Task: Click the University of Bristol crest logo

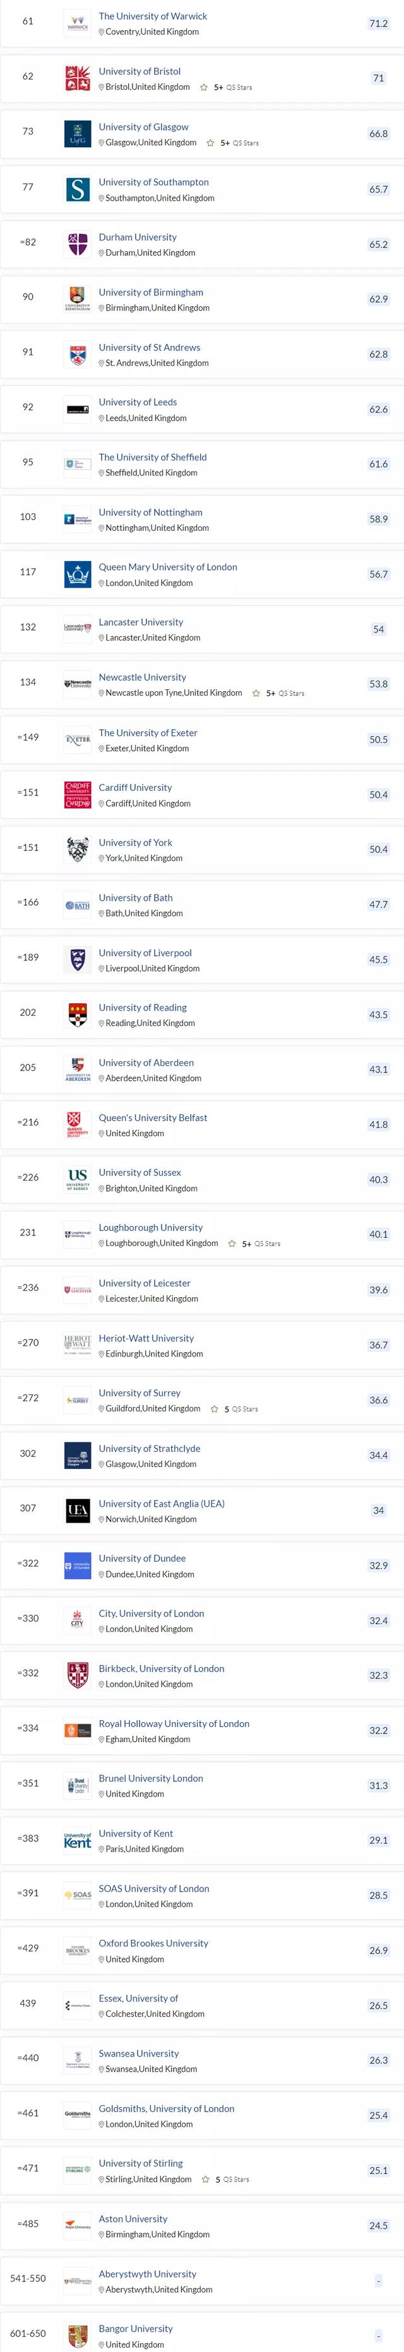Action: click(78, 78)
